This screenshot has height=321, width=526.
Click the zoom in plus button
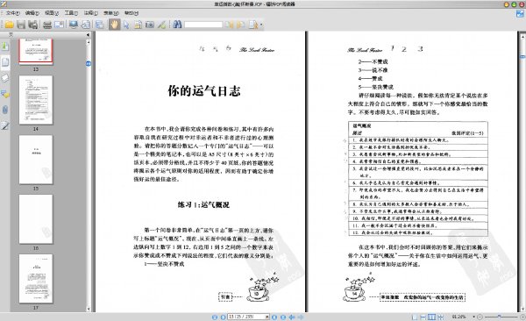point(522,317)
